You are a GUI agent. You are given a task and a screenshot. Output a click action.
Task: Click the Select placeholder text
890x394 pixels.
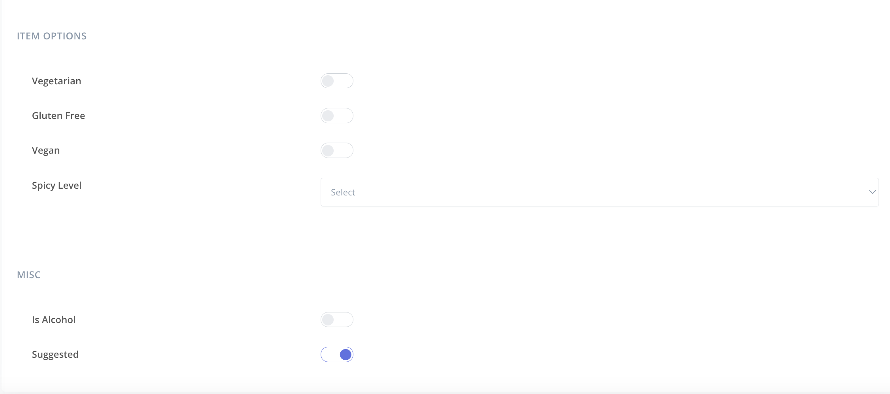(343, 192)
